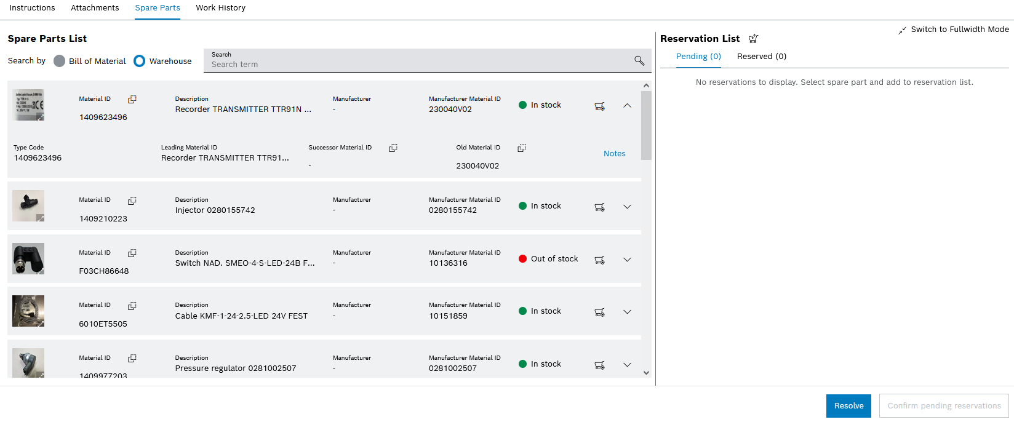This screenshot has width=1014, height=422.
Task: Click manufacturer material ID 0280155742
Action: [x=453, y=210]
